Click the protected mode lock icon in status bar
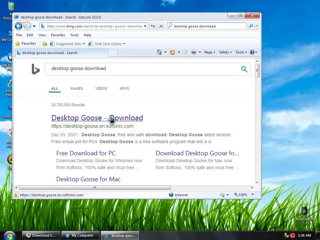 (222, 195)
